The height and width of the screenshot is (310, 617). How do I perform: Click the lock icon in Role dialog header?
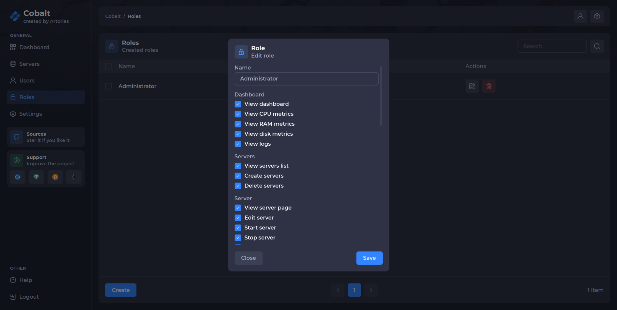pyautogui.click(x=241, y=52)
